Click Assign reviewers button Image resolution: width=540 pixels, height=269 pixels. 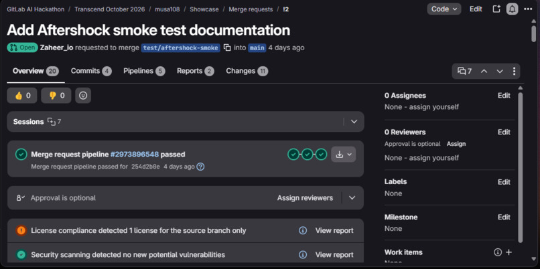[x=305, y=198]
